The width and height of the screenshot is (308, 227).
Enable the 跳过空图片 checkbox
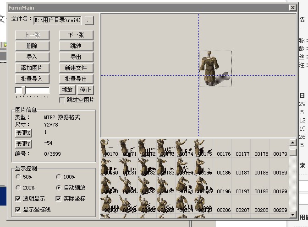pos(62,100)
